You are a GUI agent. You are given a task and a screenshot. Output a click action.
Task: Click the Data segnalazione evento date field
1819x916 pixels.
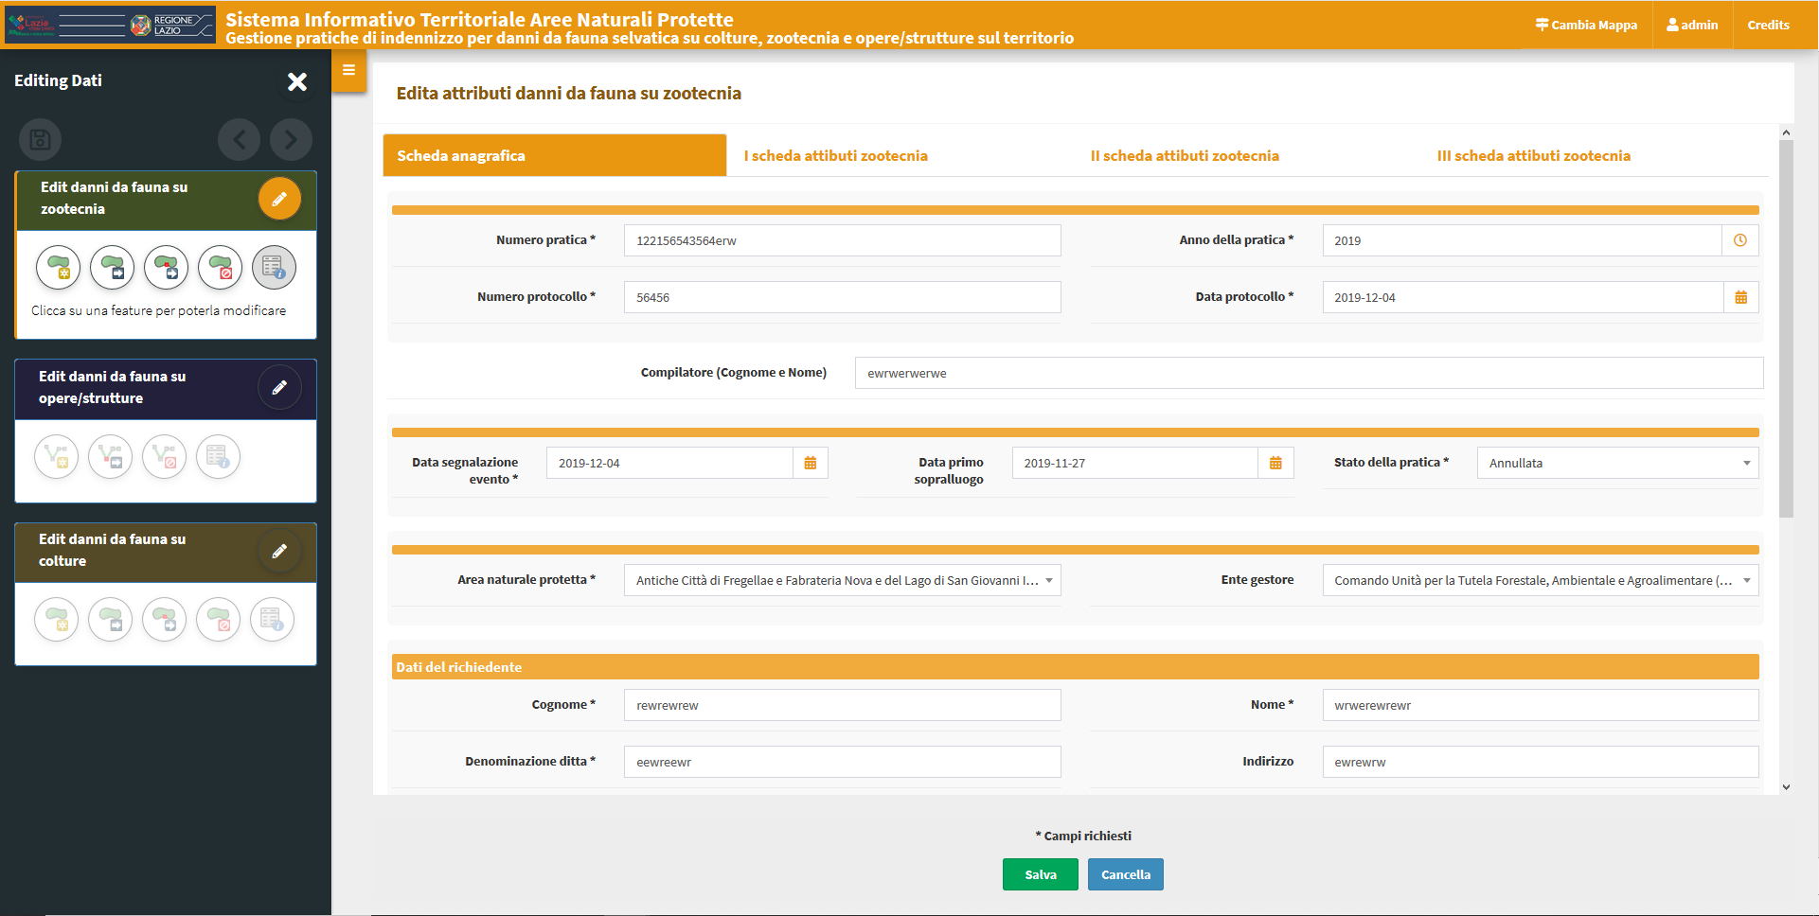[669, 463]
